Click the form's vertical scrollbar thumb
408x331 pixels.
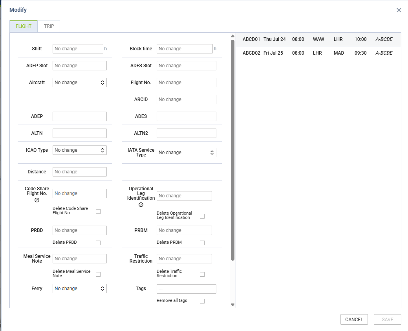(232, 150)
